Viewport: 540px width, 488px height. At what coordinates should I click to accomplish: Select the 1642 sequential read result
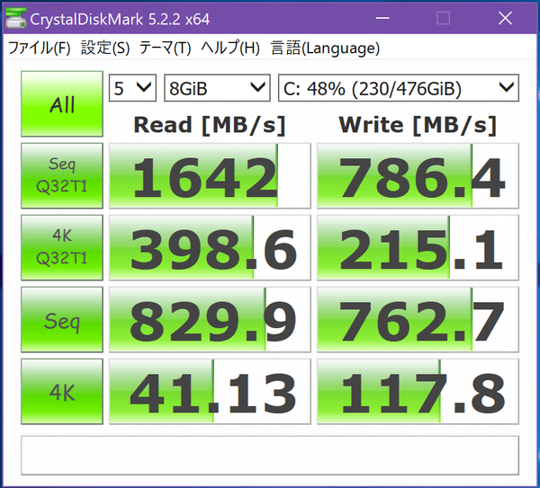point(210,176)
